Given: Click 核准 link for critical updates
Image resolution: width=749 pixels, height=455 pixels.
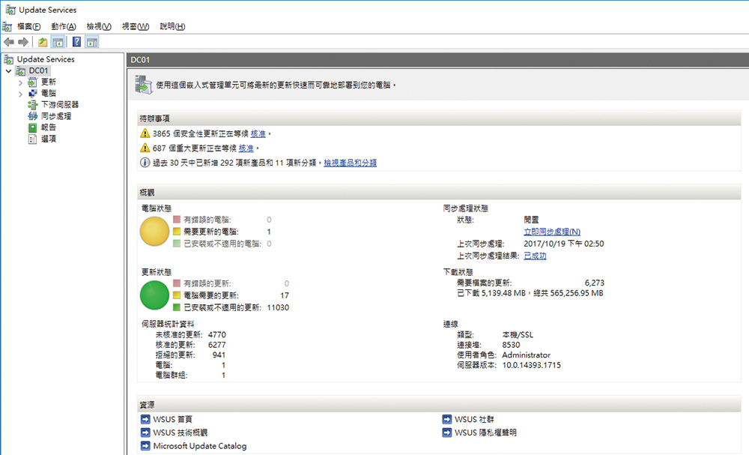Looking at the screenshot, I should pos(246,148).
